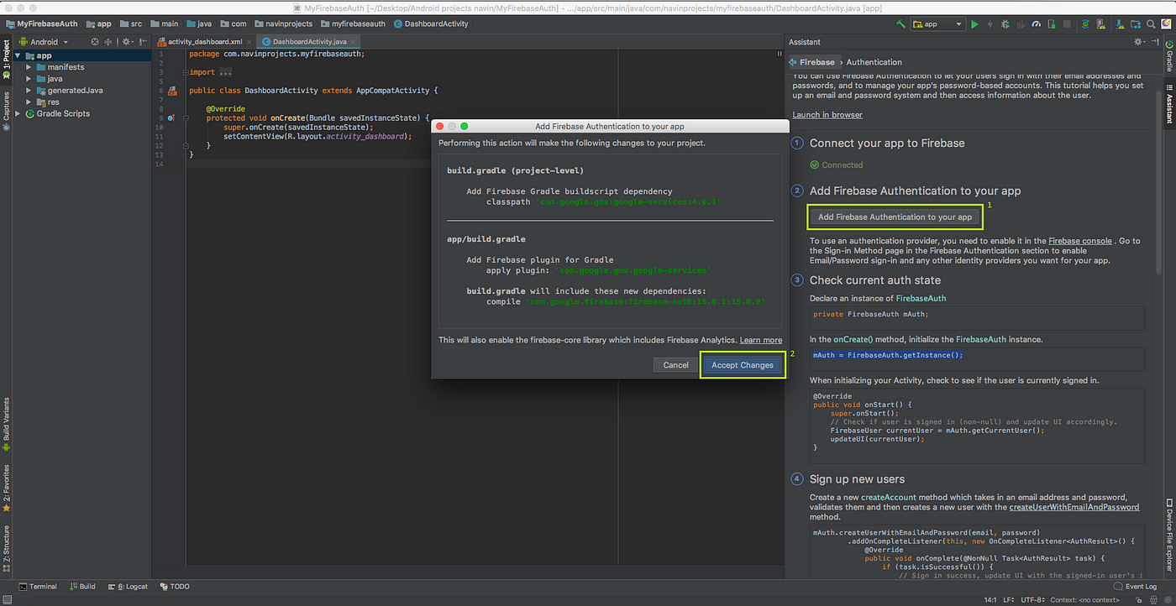1176x606 pixels.
Task: Run the app with green play icon
Action: coord(974,24)
